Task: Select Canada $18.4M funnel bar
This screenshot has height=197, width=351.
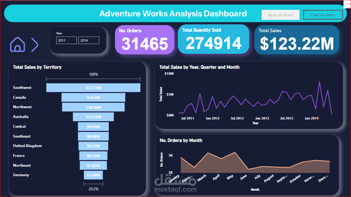Action: [x=93, y=97]
